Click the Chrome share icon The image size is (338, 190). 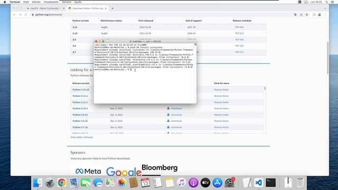[301, 15]
